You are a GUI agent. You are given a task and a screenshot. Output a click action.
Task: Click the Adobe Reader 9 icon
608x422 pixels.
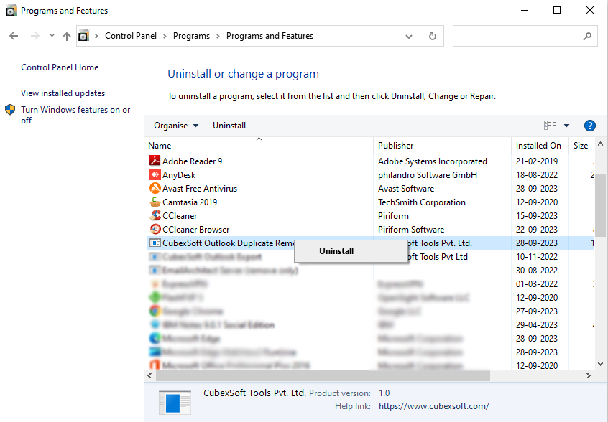[x=155, y=161]
